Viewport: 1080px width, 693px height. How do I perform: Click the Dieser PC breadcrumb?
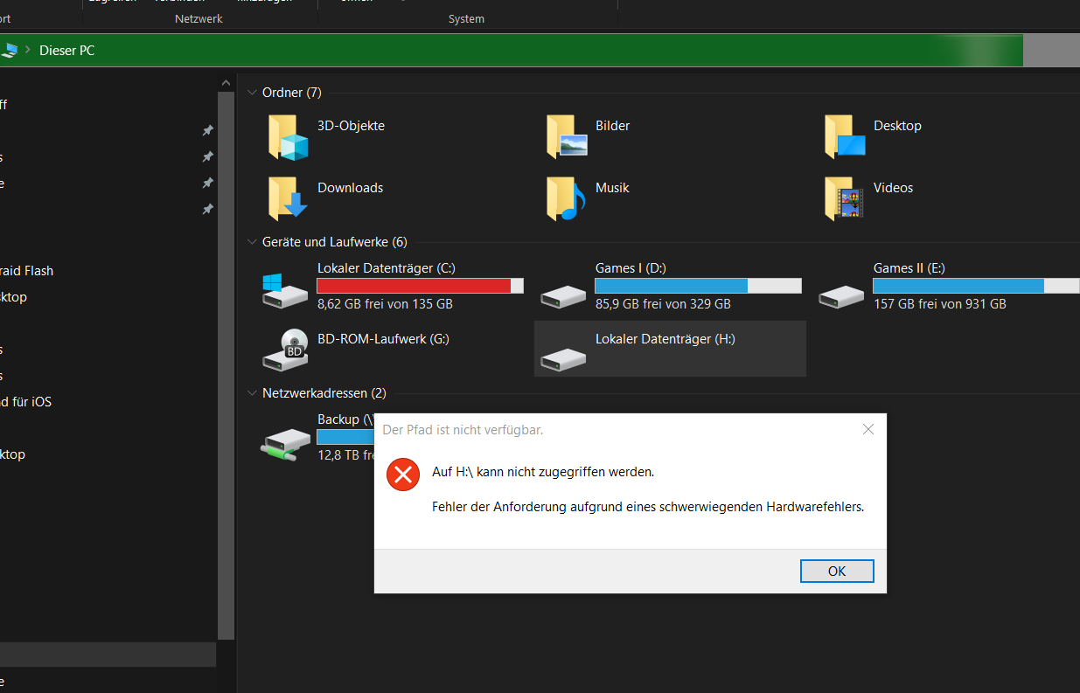66,51
